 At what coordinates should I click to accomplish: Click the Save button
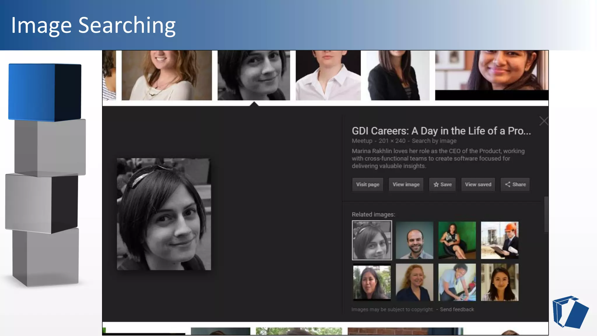[442, 184]
